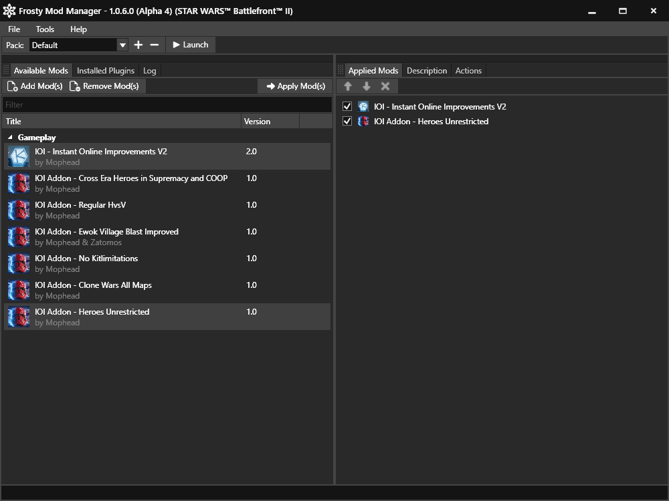Click applied Heroes Unrestricted mod icon
This screenshot has width=669, height=501.
(x=363, y=122)
